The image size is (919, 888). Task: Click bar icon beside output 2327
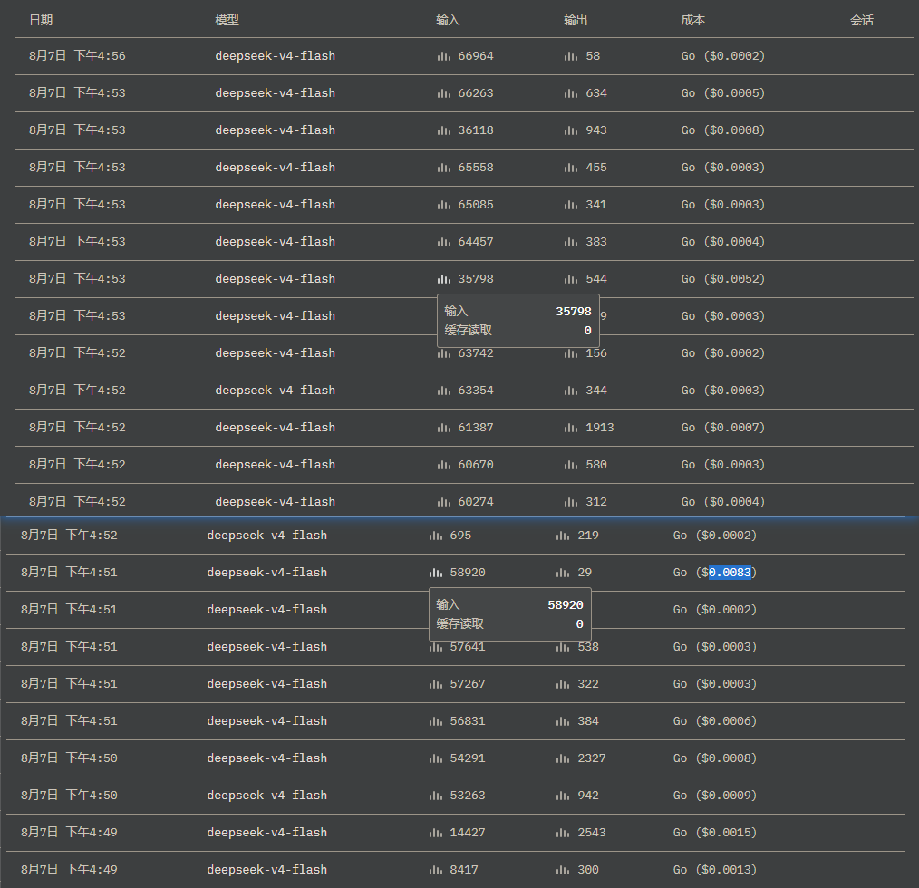click(563, 758)
